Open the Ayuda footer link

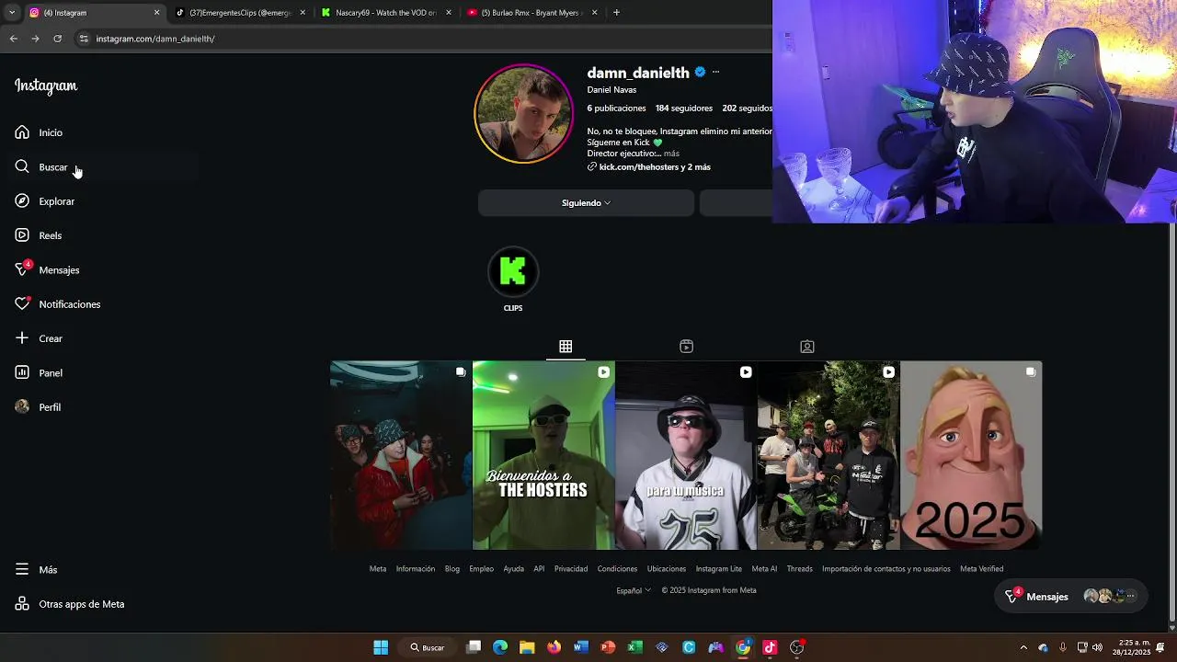[x=514, y=569]
